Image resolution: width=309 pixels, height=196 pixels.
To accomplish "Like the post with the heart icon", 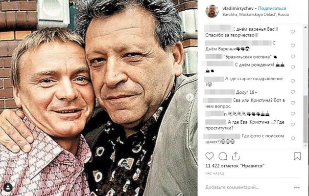I will point(209,156).
